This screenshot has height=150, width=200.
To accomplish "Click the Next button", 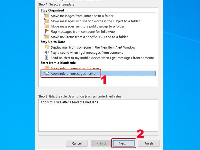I will [x=123, y=143].
